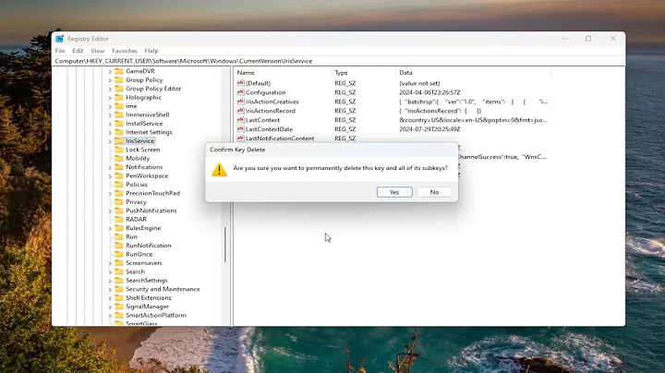This screenshot has width=665, height=373.
Task: Expand the Security and Maintenance key
Action: (x=110, y=289)
